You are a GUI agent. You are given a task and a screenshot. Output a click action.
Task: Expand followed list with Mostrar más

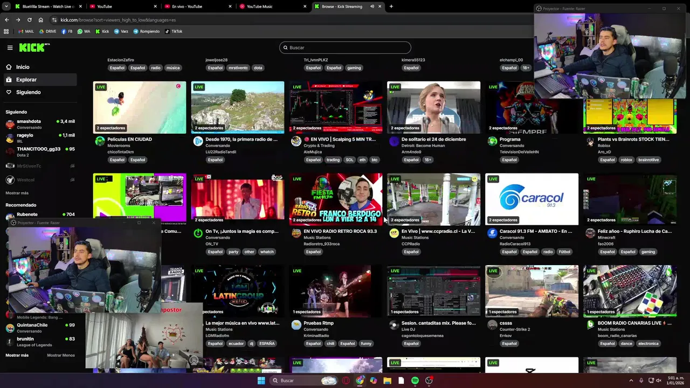tap(17, 193)
